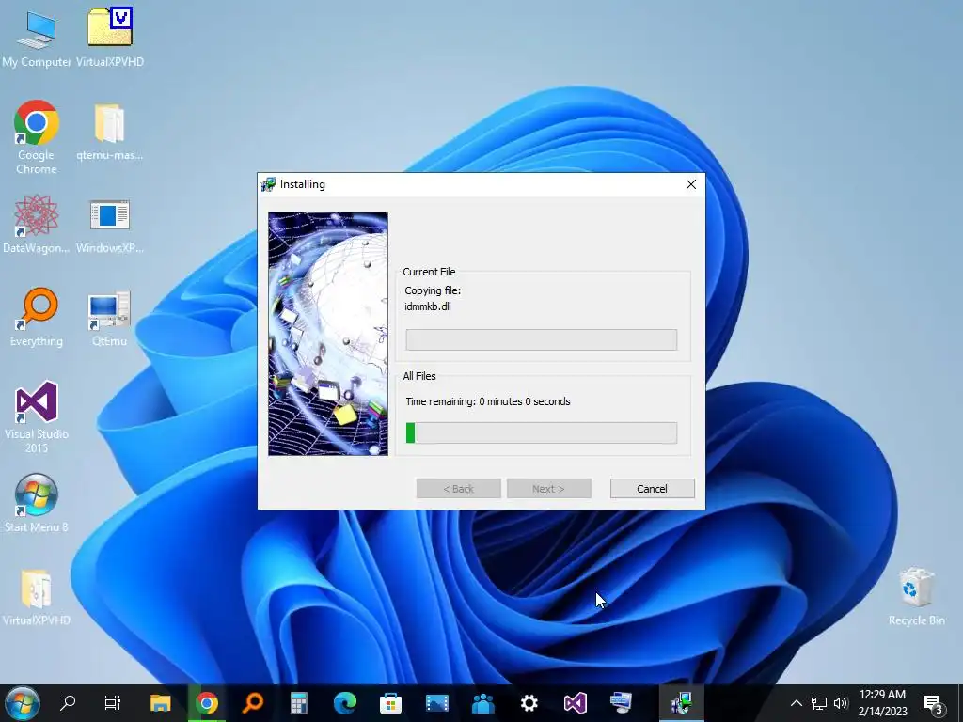Click the installer globe artwork
Image resolution: width=963 pixels, height=722 pixels.
328,334
